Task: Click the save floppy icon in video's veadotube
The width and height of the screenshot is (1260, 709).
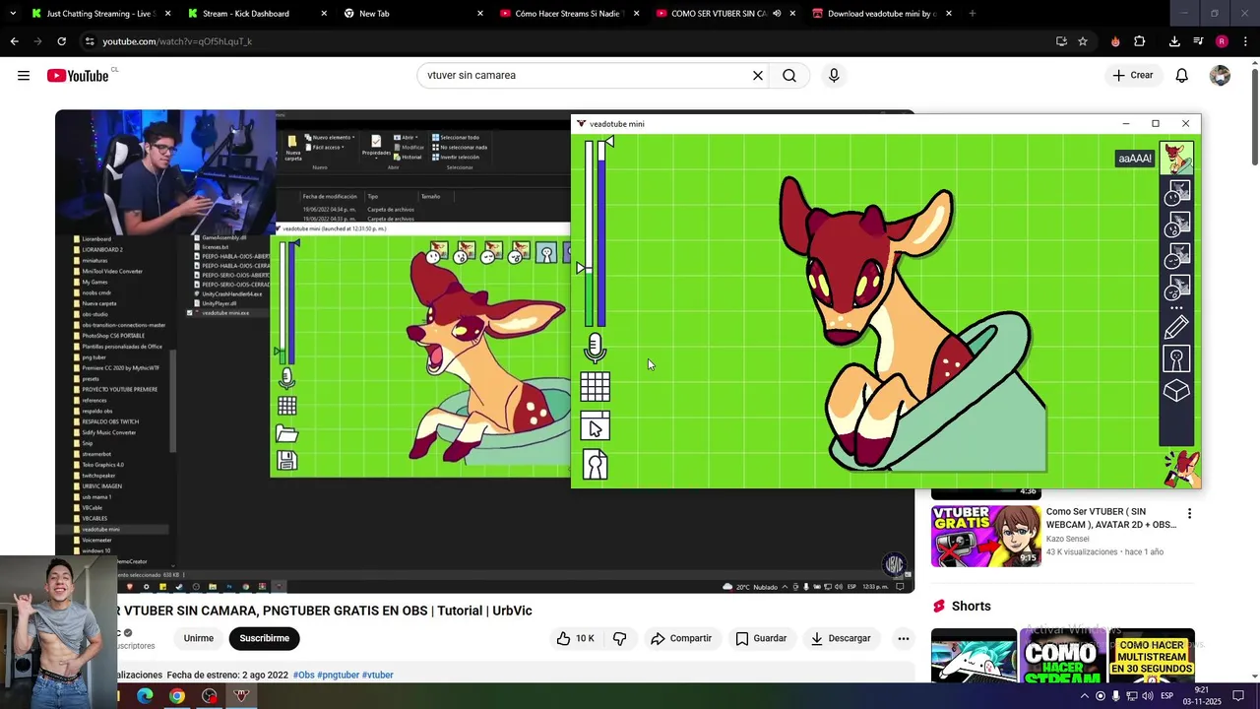Action: point(286,461)
